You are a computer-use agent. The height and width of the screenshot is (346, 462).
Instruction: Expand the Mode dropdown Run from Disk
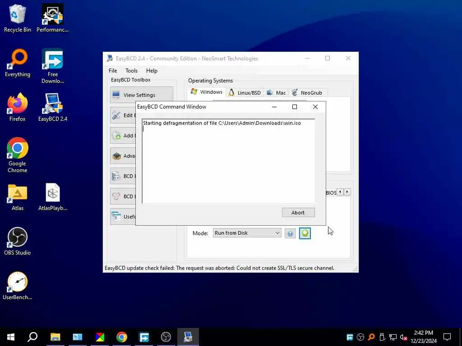pos(247,233)
